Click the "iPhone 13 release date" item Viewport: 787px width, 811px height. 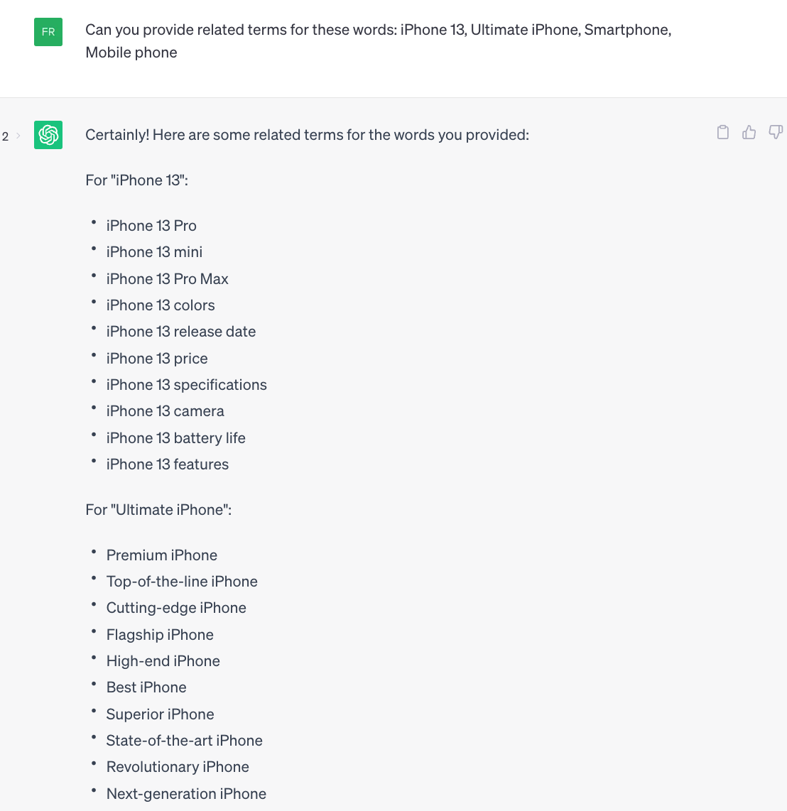(x=180, y=332)
